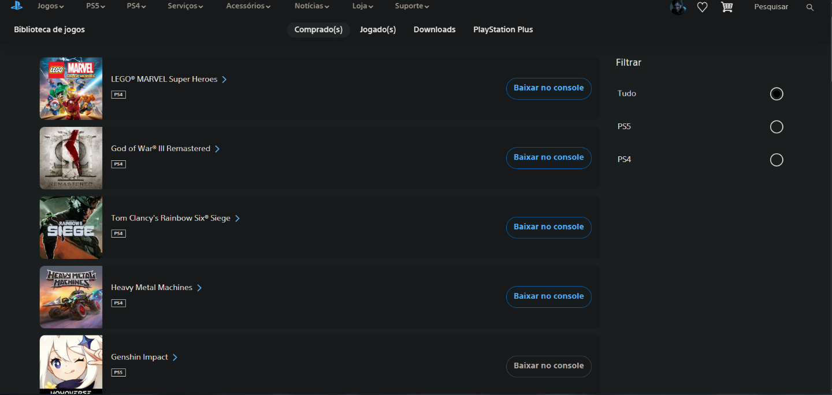This screenshot has height=395, width=832.
Task: Switch to the Downloads tab
Action: (x=434, y=29)
